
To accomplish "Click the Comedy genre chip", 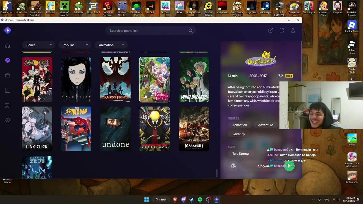I will tap(239, 134).
